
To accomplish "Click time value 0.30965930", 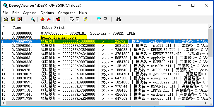I will (22, 38).
